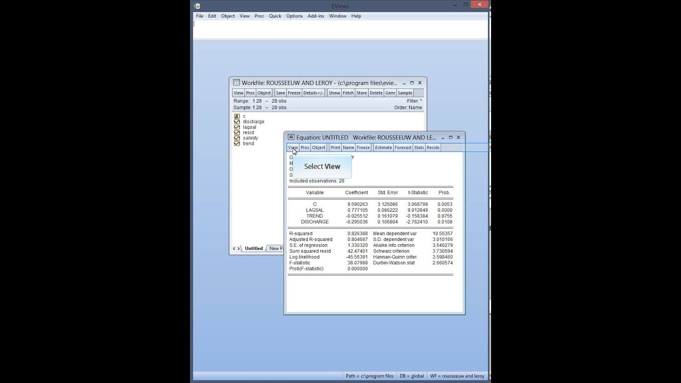Click the 'Order: Name' label in Workfile
Image resolution: width=681 pixels, height=383 pixels.
[408, 107]
